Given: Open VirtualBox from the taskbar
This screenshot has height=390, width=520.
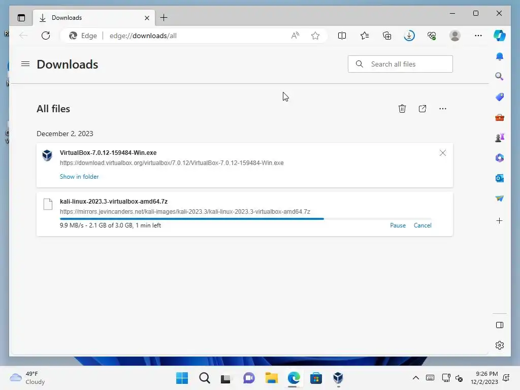Looking at the screenshot, I should tap(338, 378).
